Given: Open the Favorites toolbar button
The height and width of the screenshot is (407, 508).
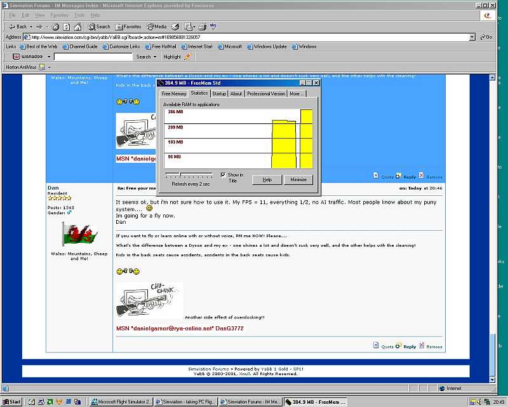Looking at the screenshot, I should [128, 27].
